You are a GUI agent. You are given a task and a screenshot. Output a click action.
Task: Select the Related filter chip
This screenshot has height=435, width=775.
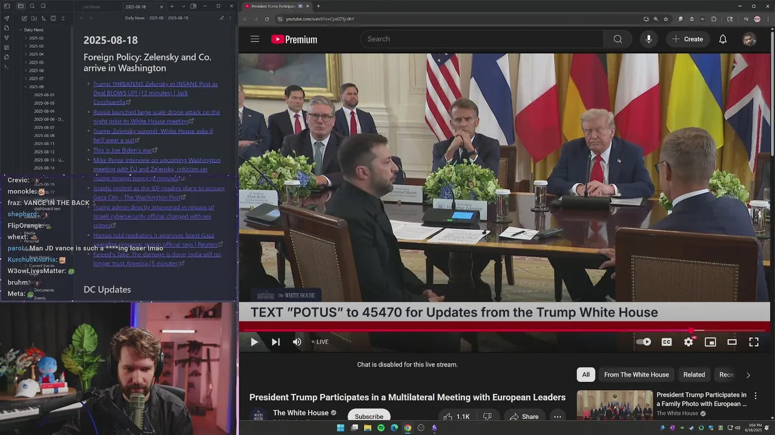coord(694,375)
